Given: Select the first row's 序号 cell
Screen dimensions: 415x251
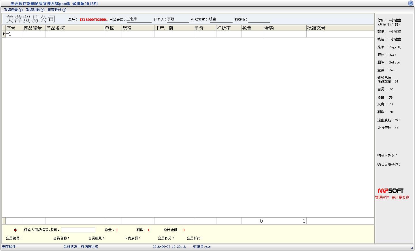Looking at the screenshot, I should pyautogui.click(x=14, y=34).
